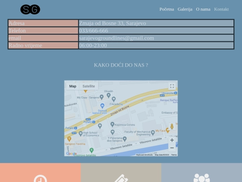Click the Map data ©2023 text

162,155
